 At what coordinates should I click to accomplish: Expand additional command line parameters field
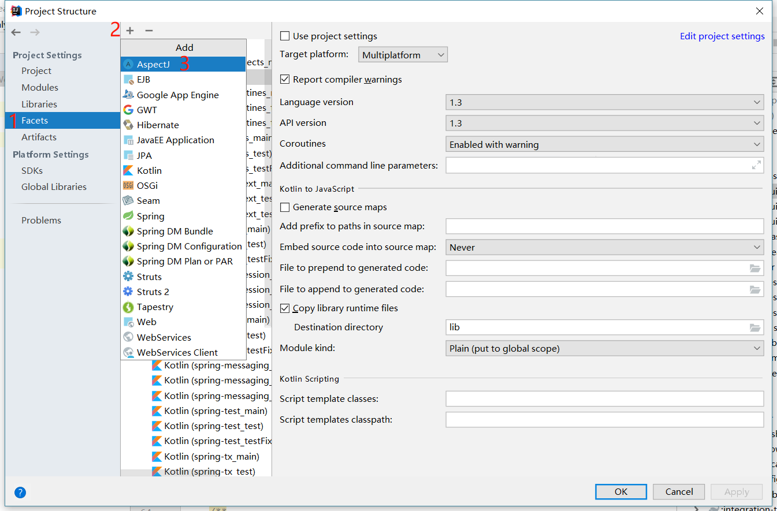(756, 165)
